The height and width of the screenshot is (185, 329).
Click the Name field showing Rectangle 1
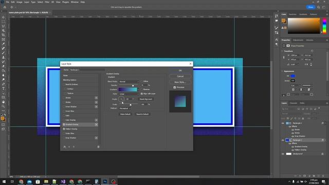pyautogui.click(x=87, y=70)
